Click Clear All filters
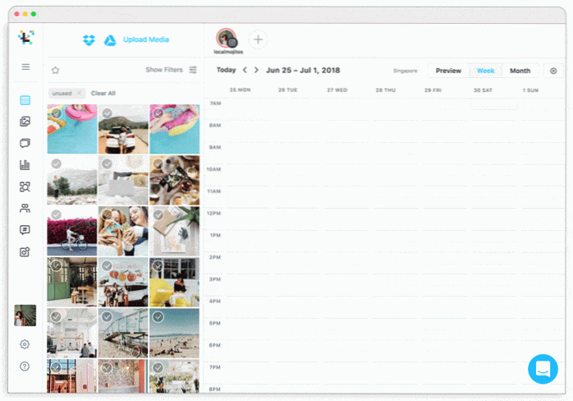Viewport: 573px width, 401px height. (x=103, y=94)
